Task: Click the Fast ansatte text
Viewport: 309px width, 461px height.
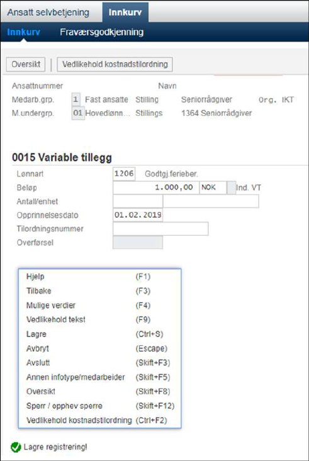Action: (106, 99)
